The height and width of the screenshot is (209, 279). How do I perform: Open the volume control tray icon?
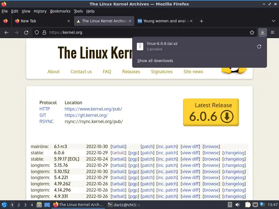click(x=238, y=205)
